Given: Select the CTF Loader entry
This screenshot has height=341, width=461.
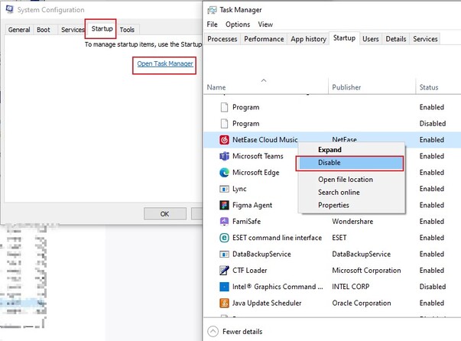Looking at the screenshot, I should 249,270.
